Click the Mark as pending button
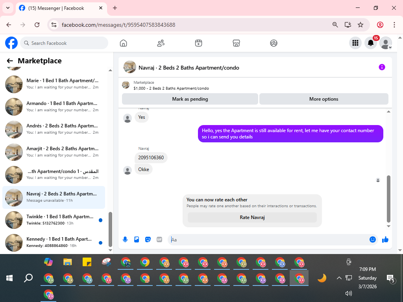Viewport: 403px width, 302px height. (190, 99)
